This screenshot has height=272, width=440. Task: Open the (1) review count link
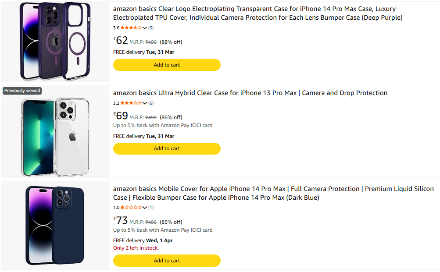(151, 208)
